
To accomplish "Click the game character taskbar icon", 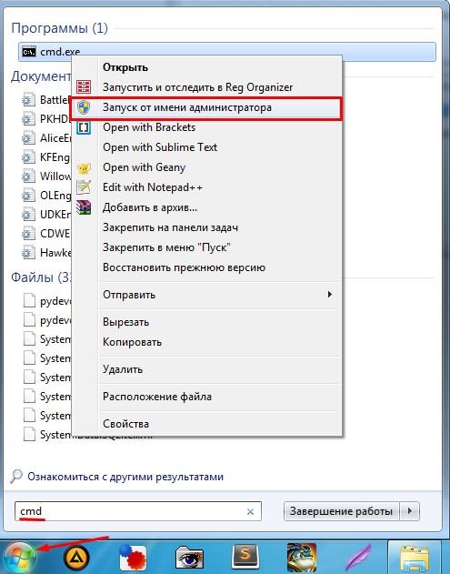I will coord(302,558).
